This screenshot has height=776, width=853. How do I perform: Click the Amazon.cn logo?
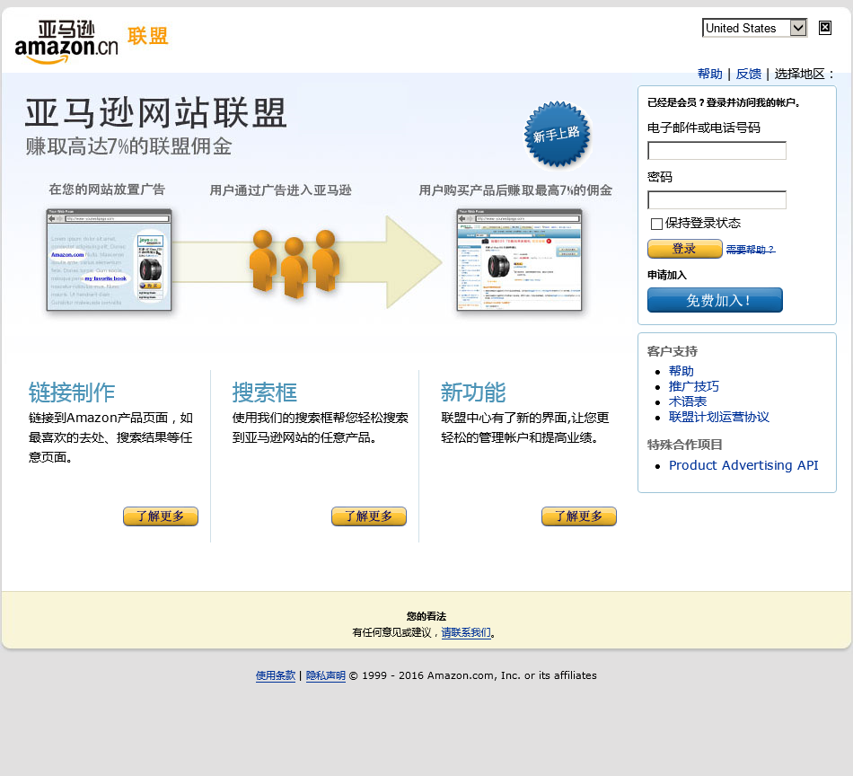point(66,42)
